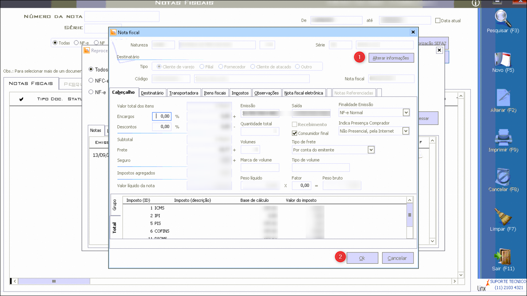This screenshot has width=527, height=296.
Task: Select the Todas radio button
Action: [x=55, y=43]
